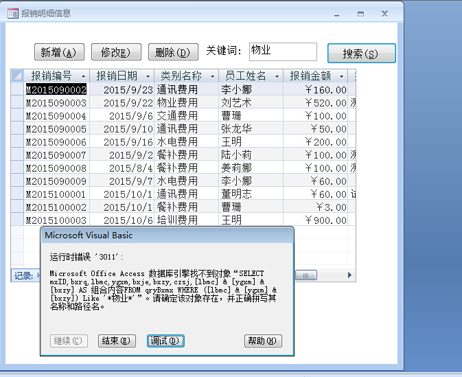The image size is (462, 377).
Task: Click the 删除(D) button
Action: 172,52
